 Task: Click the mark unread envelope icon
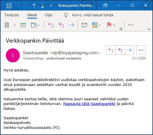[84, 25]
